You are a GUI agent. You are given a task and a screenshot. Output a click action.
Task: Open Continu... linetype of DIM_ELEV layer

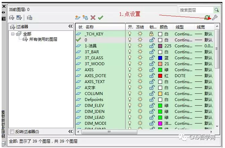coord(183,106)
